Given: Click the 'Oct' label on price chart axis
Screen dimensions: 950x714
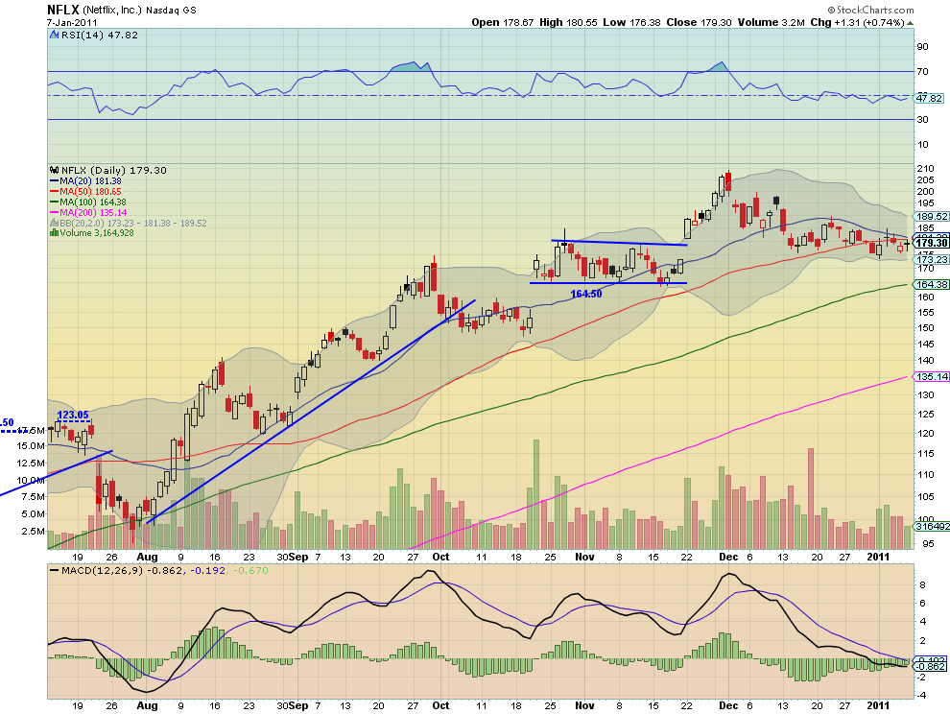Looking at the screenshot, I should click(x=440, y=557).
